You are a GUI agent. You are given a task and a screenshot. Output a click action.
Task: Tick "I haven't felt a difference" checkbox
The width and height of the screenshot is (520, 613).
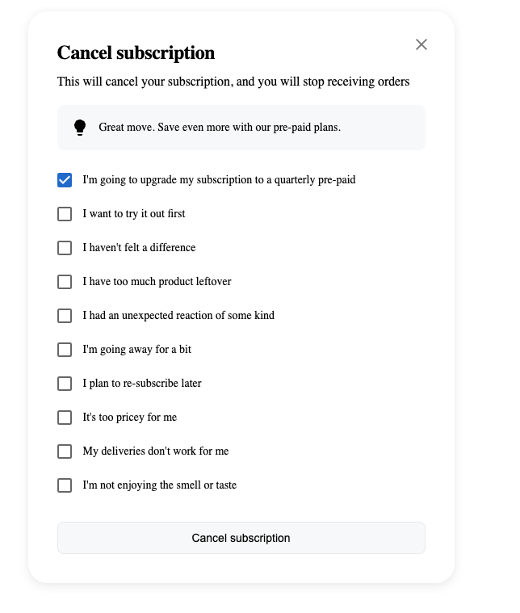click(65, 248)
